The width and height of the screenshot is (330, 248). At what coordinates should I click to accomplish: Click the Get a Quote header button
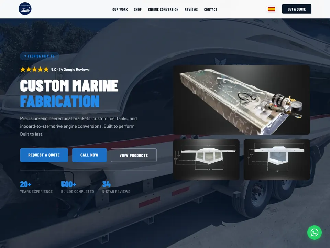(x=297, y=9)
